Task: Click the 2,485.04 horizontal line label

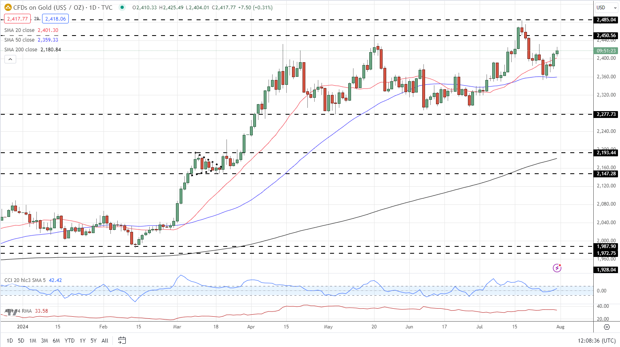Action: (606, 20)
